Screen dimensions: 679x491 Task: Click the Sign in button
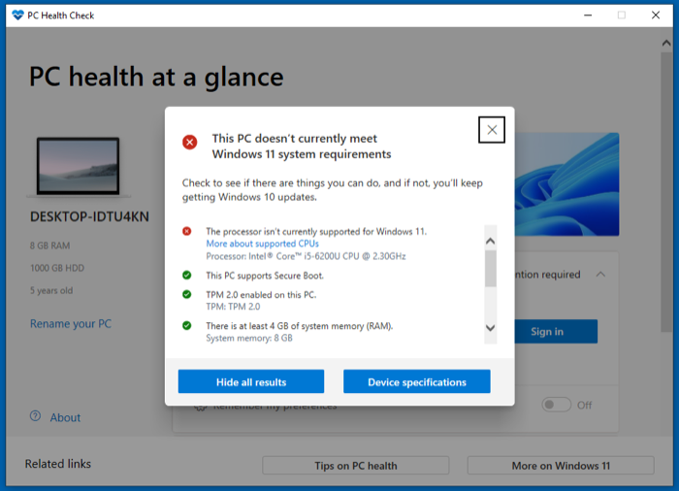tap(556, 332)
